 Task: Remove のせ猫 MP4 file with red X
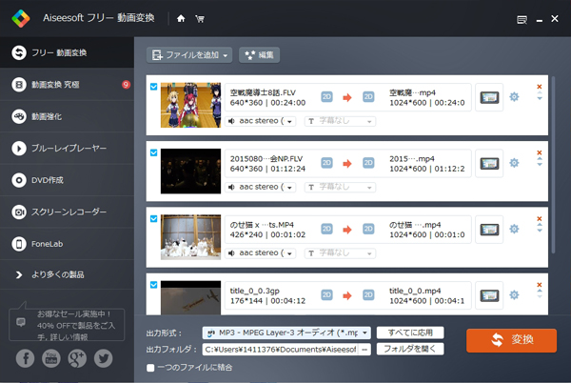tap(540, 218)
